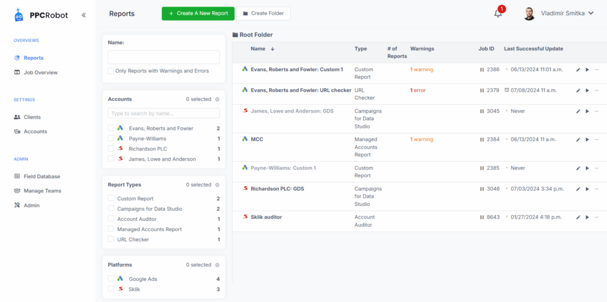Run the Evans, Roberts and Fowler: Custom 1 report
Image resolution: width=607 pixels, height=302 pixels.
(x=587, y=70)
